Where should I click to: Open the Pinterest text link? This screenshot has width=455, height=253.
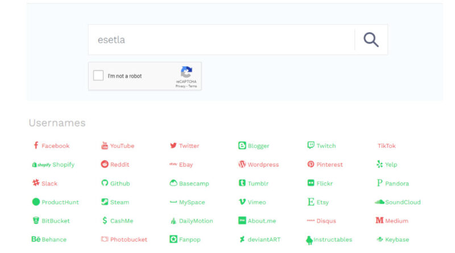(x=329, y=164)
